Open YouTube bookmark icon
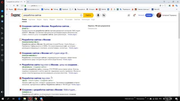 (97, 9)
